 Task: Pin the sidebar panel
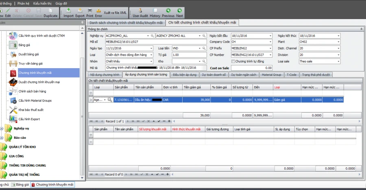pyautogui.click(x=83, y=23)
